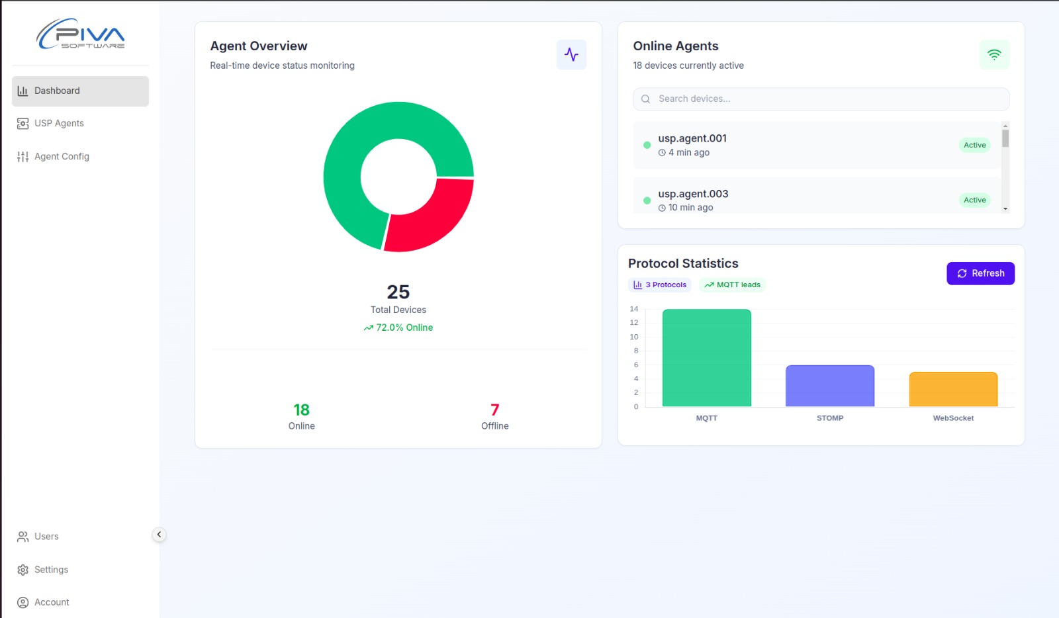Click the orange WebSocket bar in chart

coord(953,389)
